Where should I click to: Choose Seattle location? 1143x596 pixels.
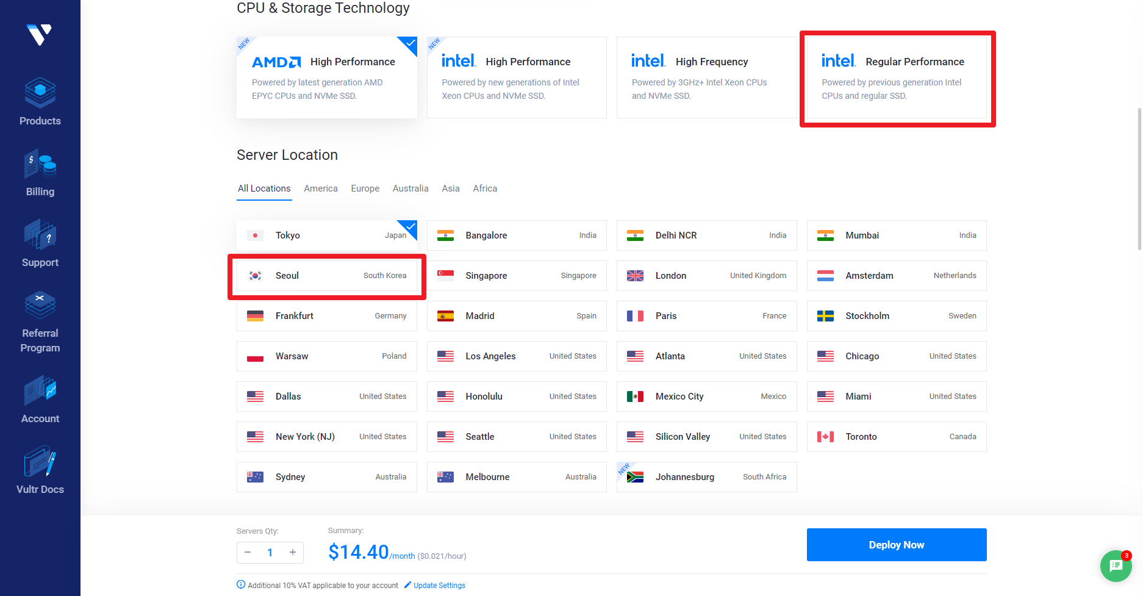click(x=517, y=437)
